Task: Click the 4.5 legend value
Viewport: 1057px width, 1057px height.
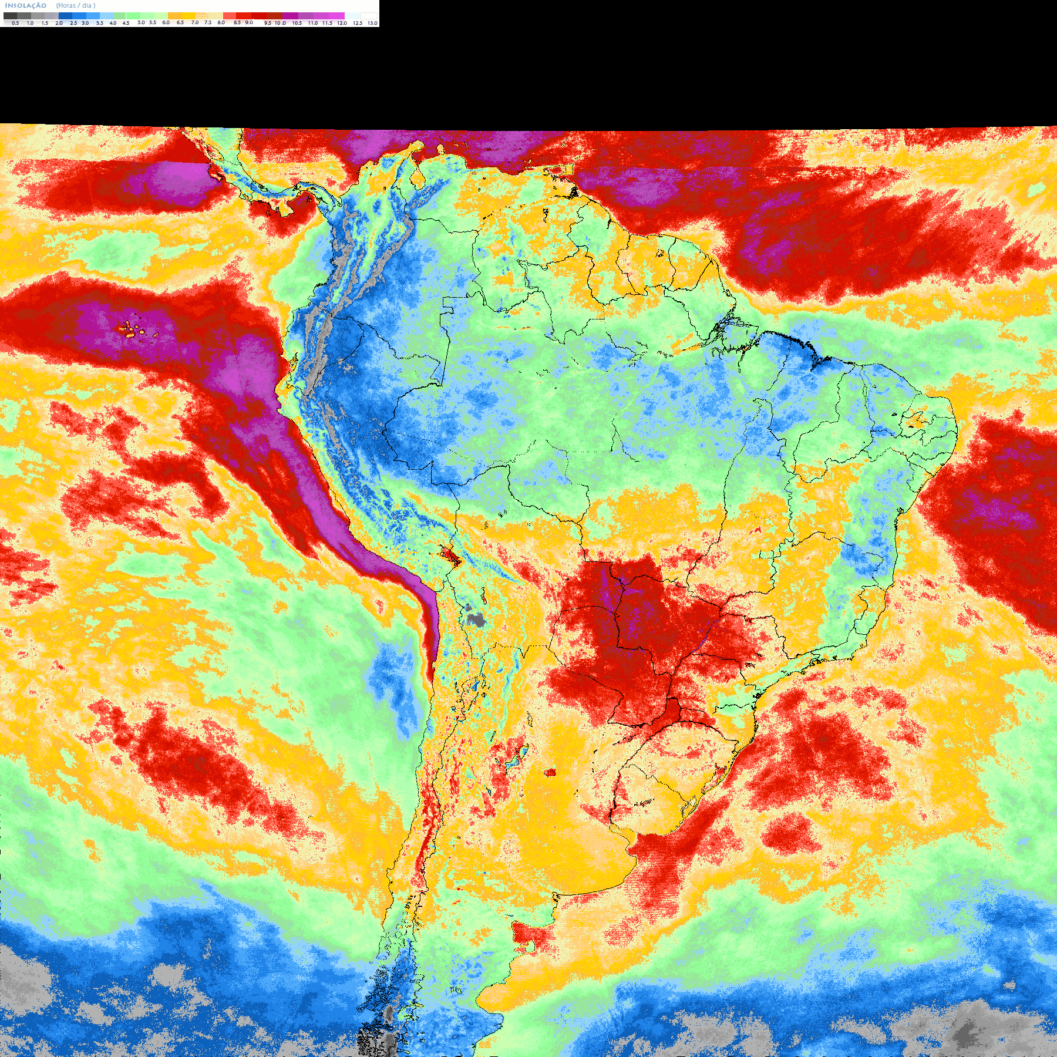Action: 126,23
